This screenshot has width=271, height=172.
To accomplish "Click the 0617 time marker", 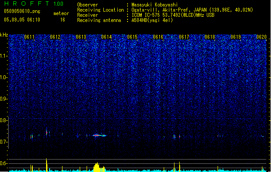I will [x=184, y=37].
